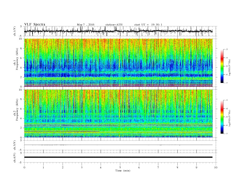
Task: Click the "VLF Spectra" plot title
Action: point(35,24)
